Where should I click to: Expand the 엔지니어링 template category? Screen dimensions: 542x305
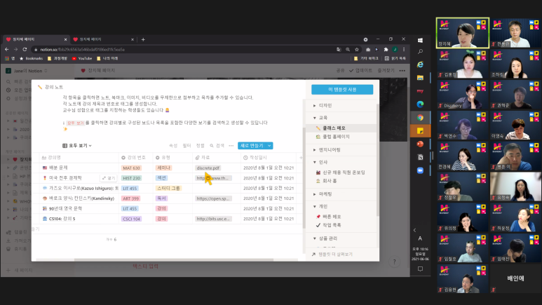coord(315,150)
